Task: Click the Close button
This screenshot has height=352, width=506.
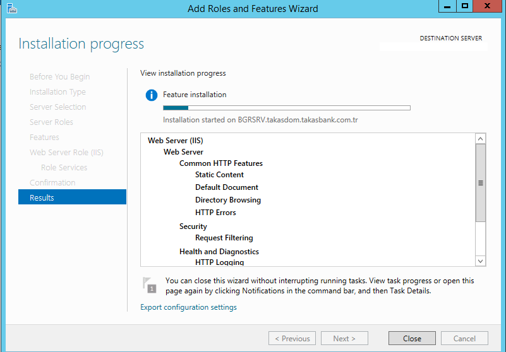Action: (412, 338)
